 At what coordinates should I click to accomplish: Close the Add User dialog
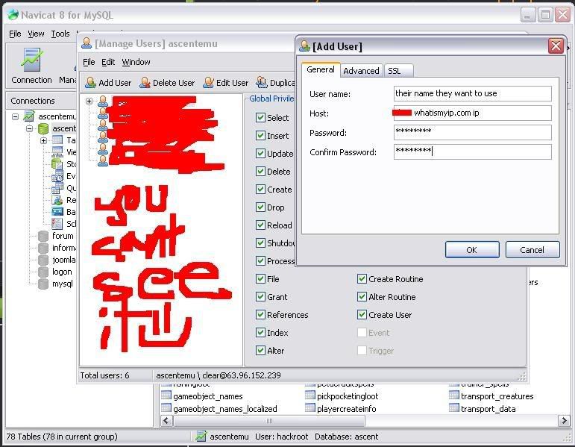click(556, 46)
